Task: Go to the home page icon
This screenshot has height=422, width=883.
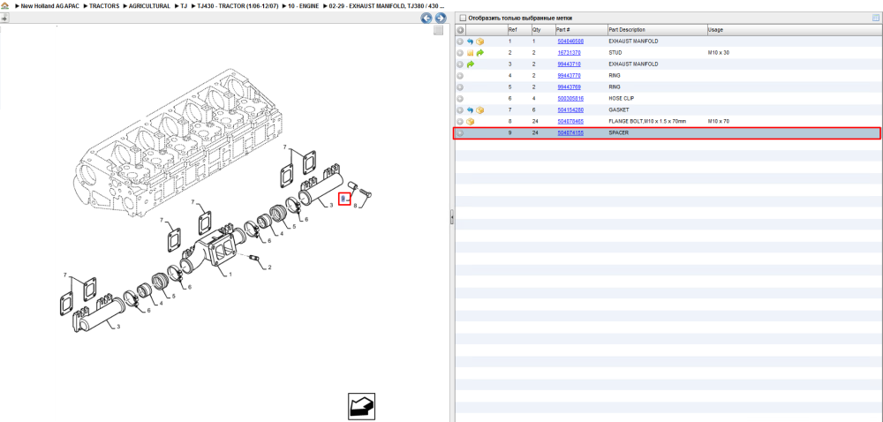Action: [5, 5]
